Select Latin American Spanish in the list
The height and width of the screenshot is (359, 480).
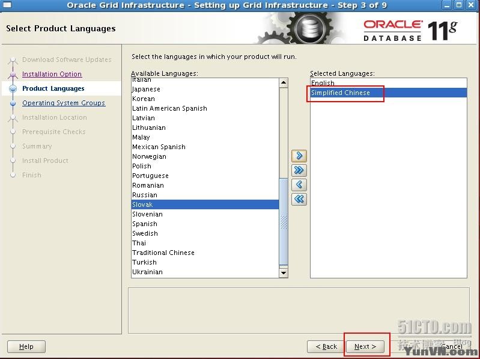coord(205,108)
